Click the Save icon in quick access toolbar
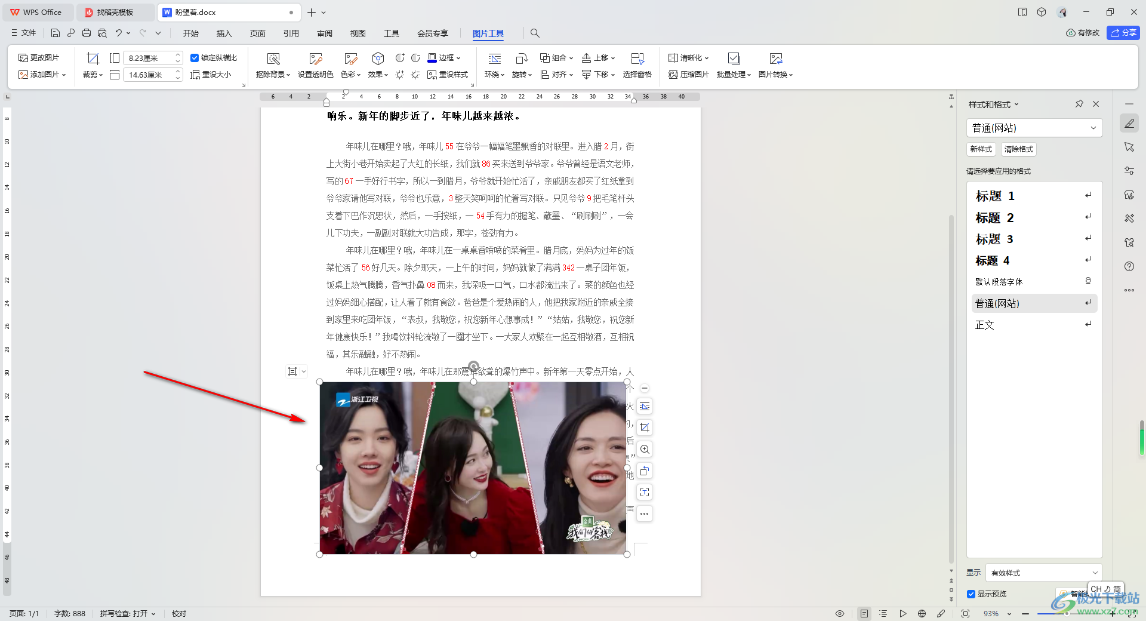Viewport: 1146px width, 621px height. [56, 33]
